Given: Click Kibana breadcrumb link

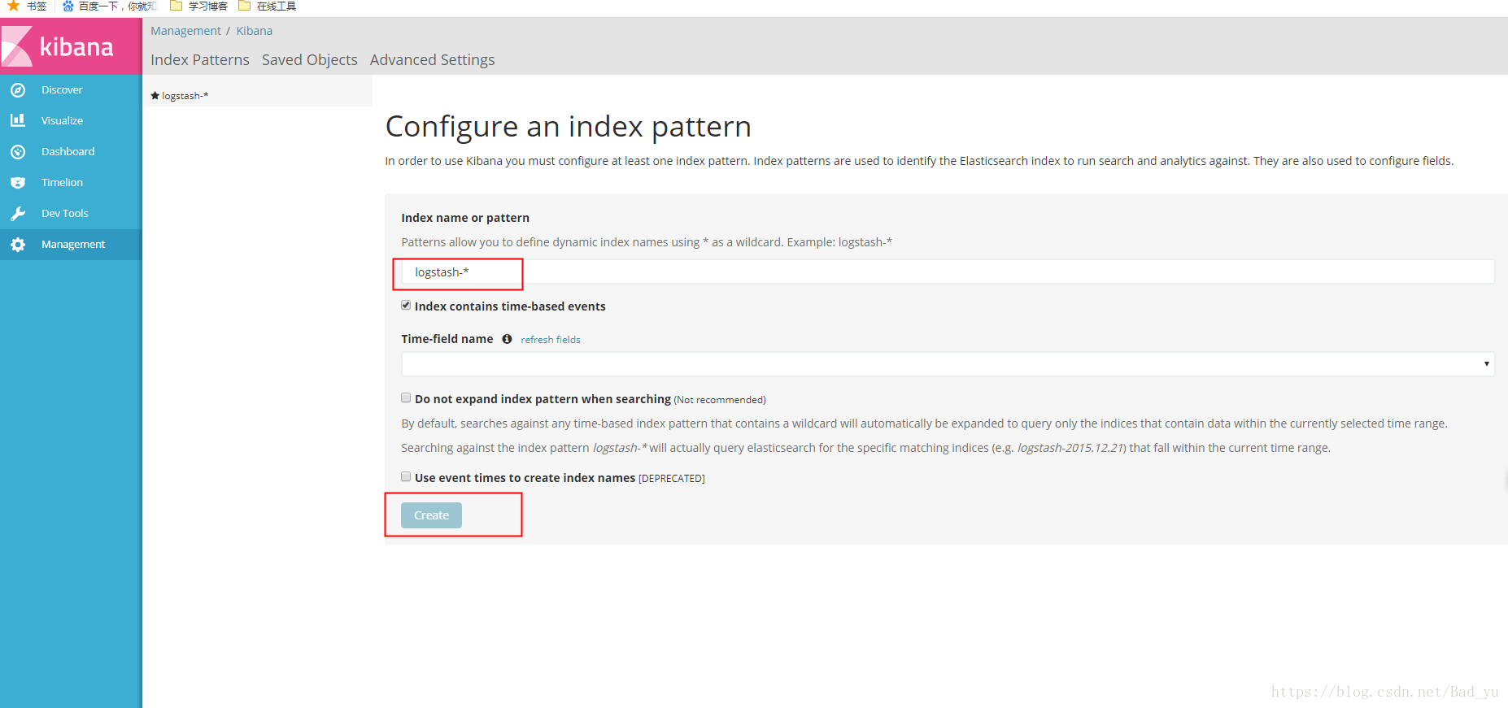Looking at the screenshot, I should coord(255,31).
